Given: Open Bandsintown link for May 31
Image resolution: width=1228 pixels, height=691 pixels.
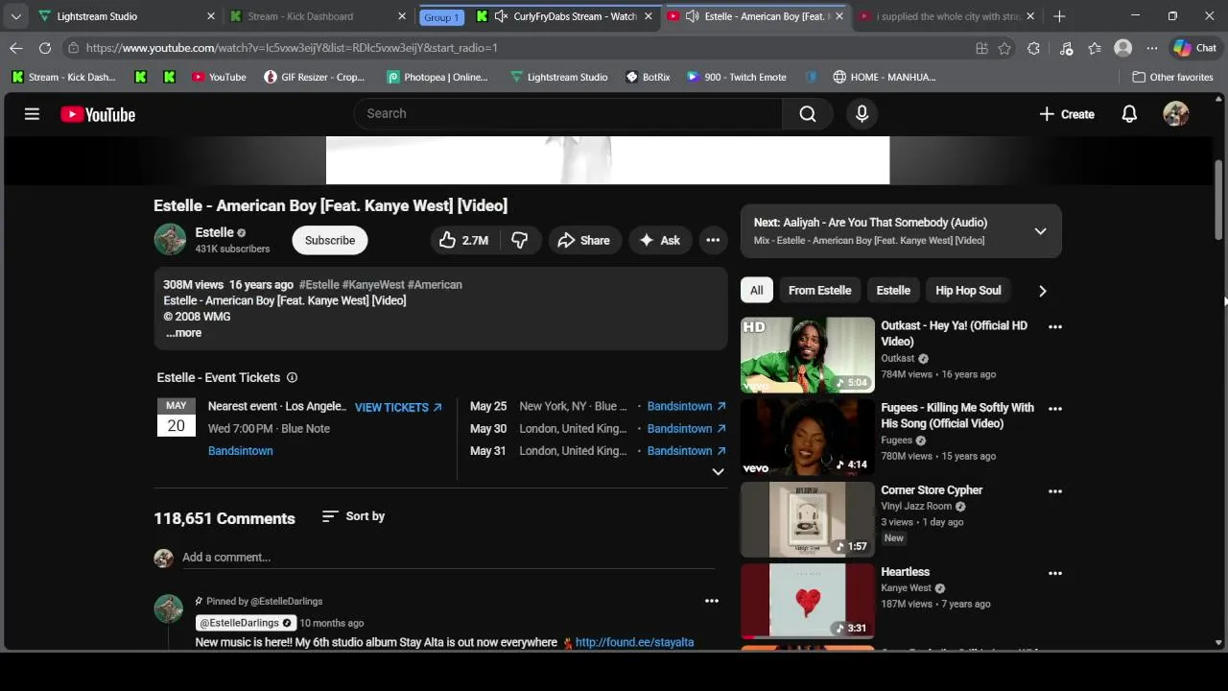Looking at the screenshot, I should click(x=687, y=451).
